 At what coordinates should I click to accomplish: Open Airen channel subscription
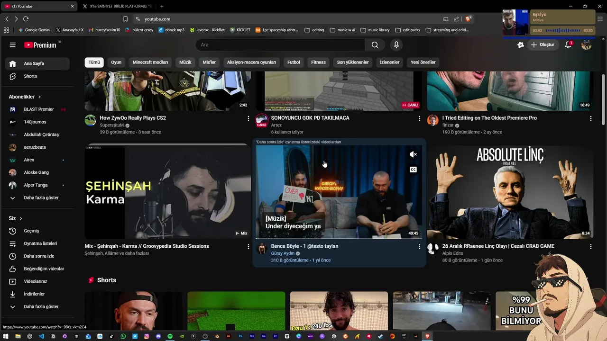37,160
